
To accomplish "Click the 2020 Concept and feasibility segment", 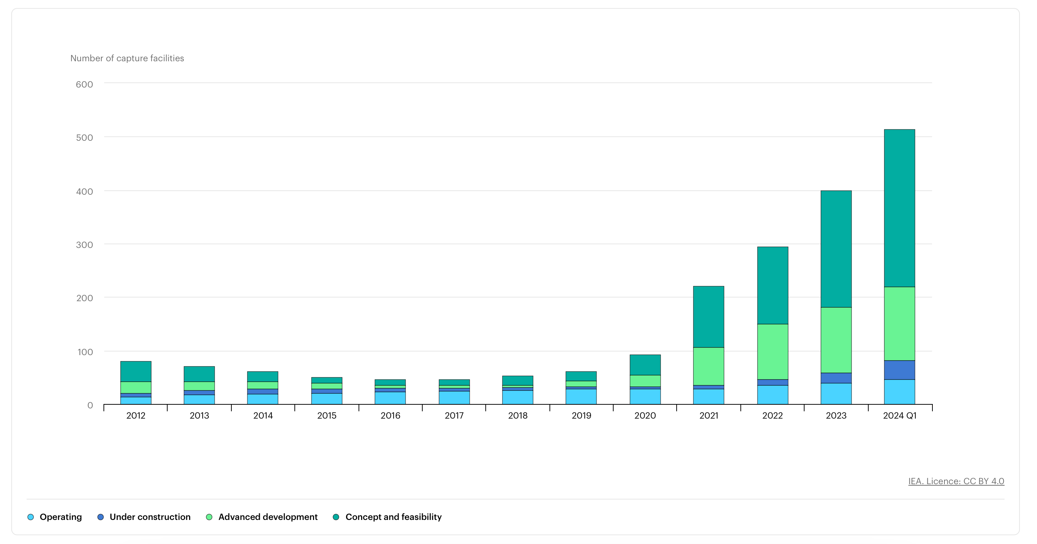I will point(645,365).
